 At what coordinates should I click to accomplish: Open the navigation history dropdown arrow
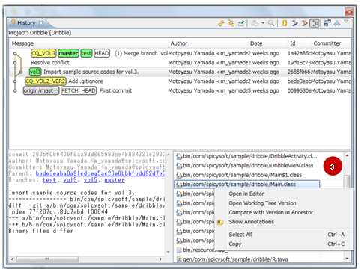263,23
